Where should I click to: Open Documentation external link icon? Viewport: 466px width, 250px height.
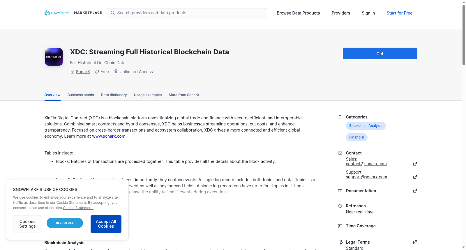click(415, 191)
